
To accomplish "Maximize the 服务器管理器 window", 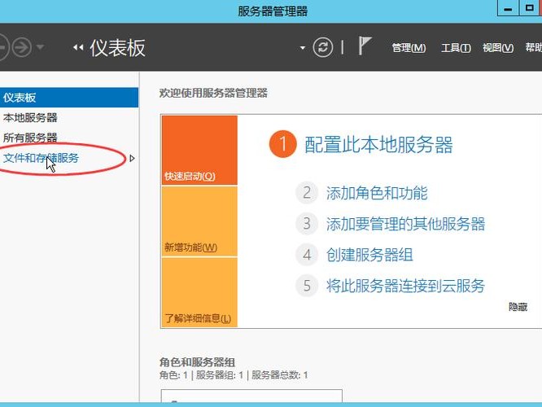I will click(529, 8).
